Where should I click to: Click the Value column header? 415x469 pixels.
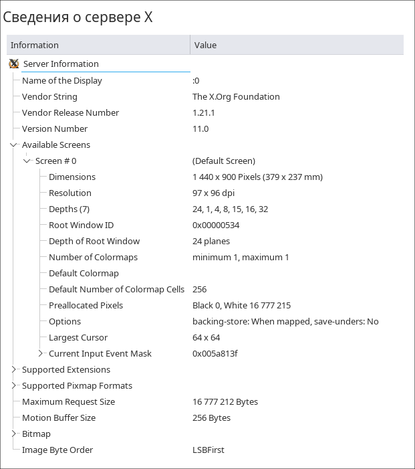pos(296,45)
